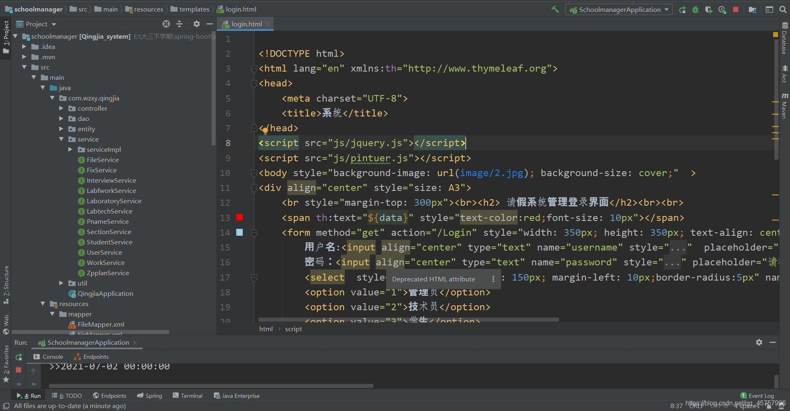Run with coverage icon in toolbar

click(709, 9)
